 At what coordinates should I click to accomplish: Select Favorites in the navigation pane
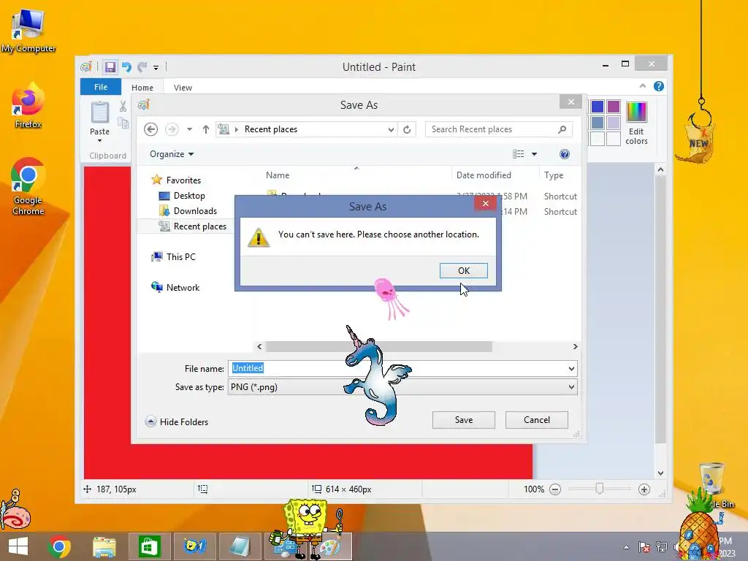177,180
